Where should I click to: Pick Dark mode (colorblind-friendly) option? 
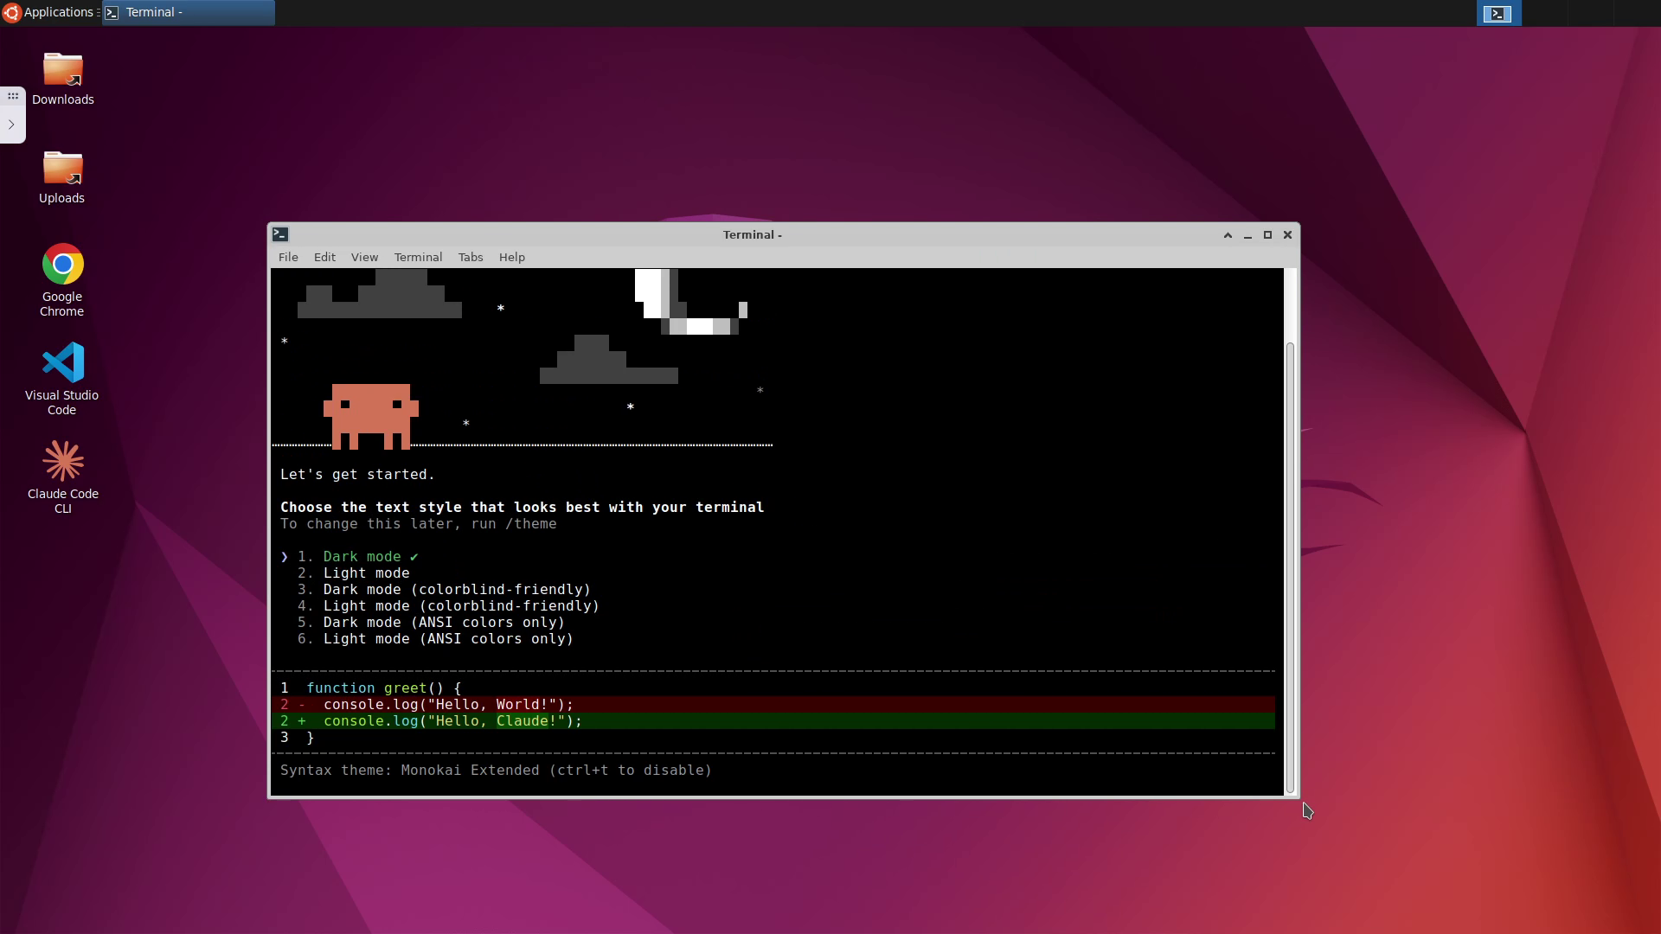click(x=457, y=590)
